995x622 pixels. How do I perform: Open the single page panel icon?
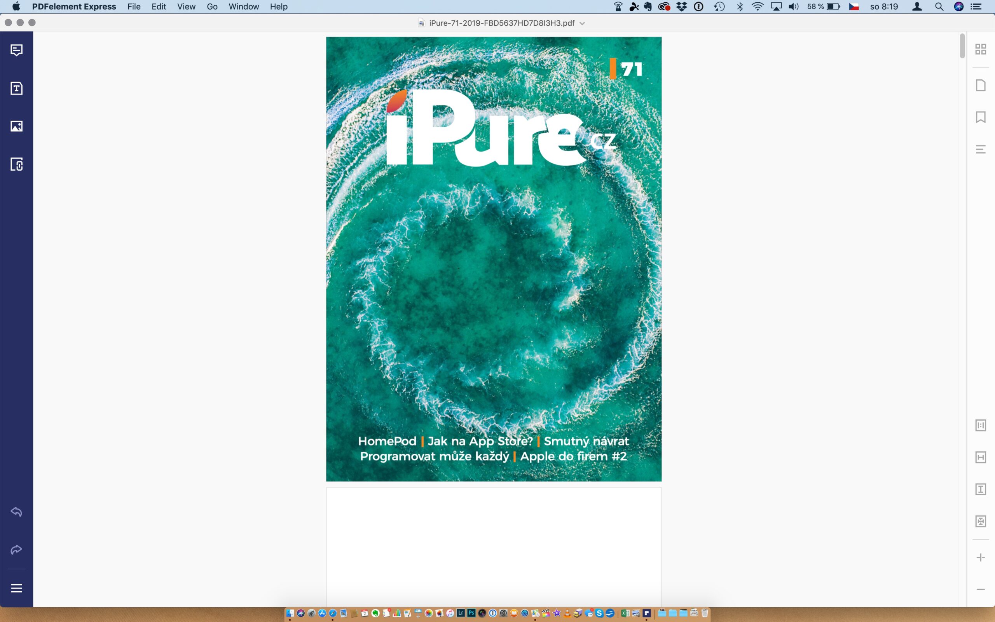[x=981, y=86]
